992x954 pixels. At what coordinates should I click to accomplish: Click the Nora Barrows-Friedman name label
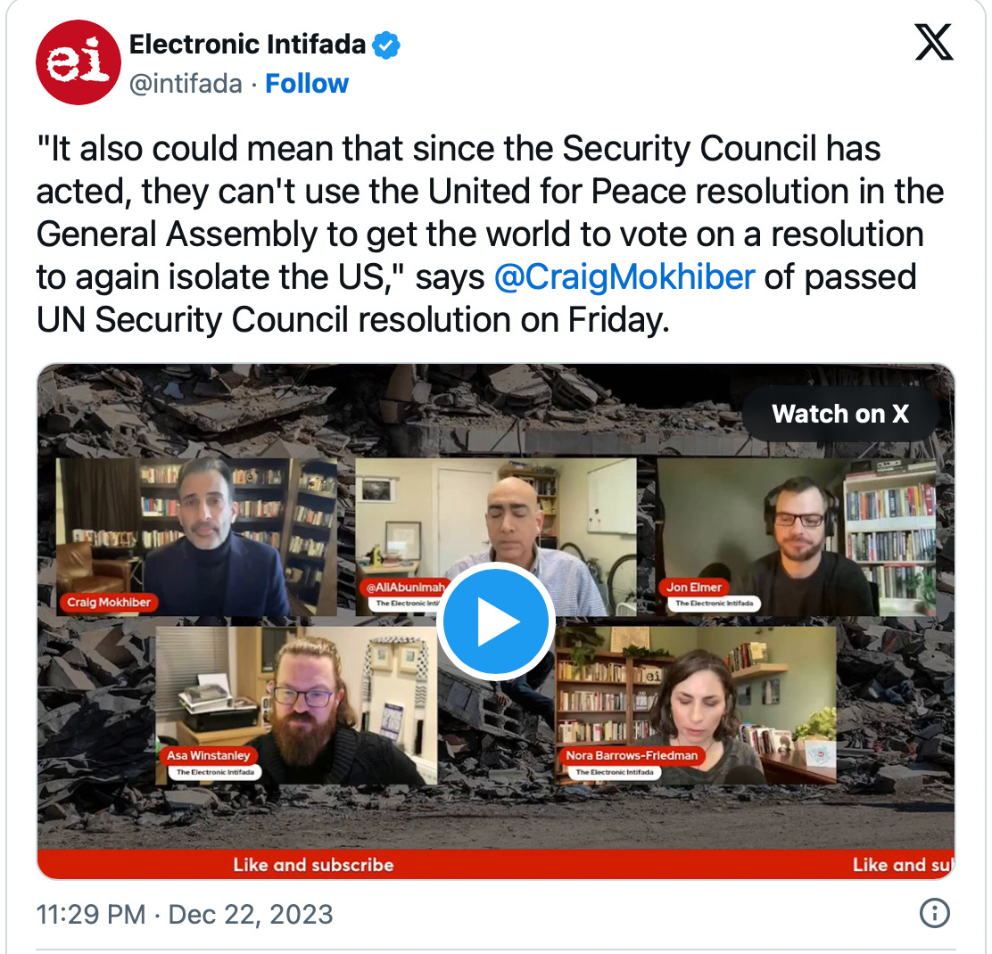[x=632, y=755]
